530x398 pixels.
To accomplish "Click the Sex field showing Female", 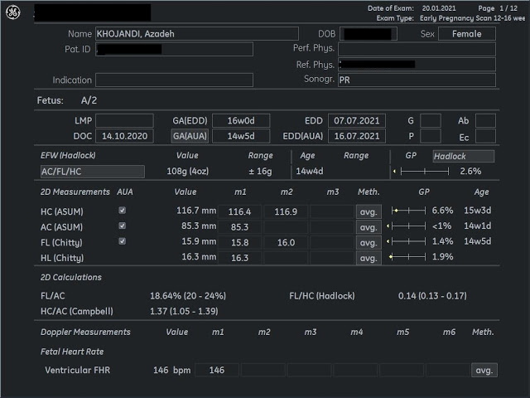I will pyautogui.click(x=467, y=34).
